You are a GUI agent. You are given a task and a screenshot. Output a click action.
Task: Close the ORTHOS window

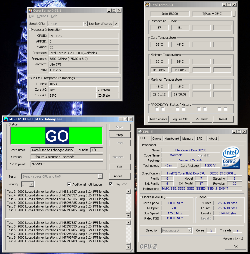[131, 119]
